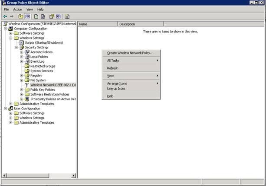
Task: Collapse the User Configuration node
Action: [5, 109]
